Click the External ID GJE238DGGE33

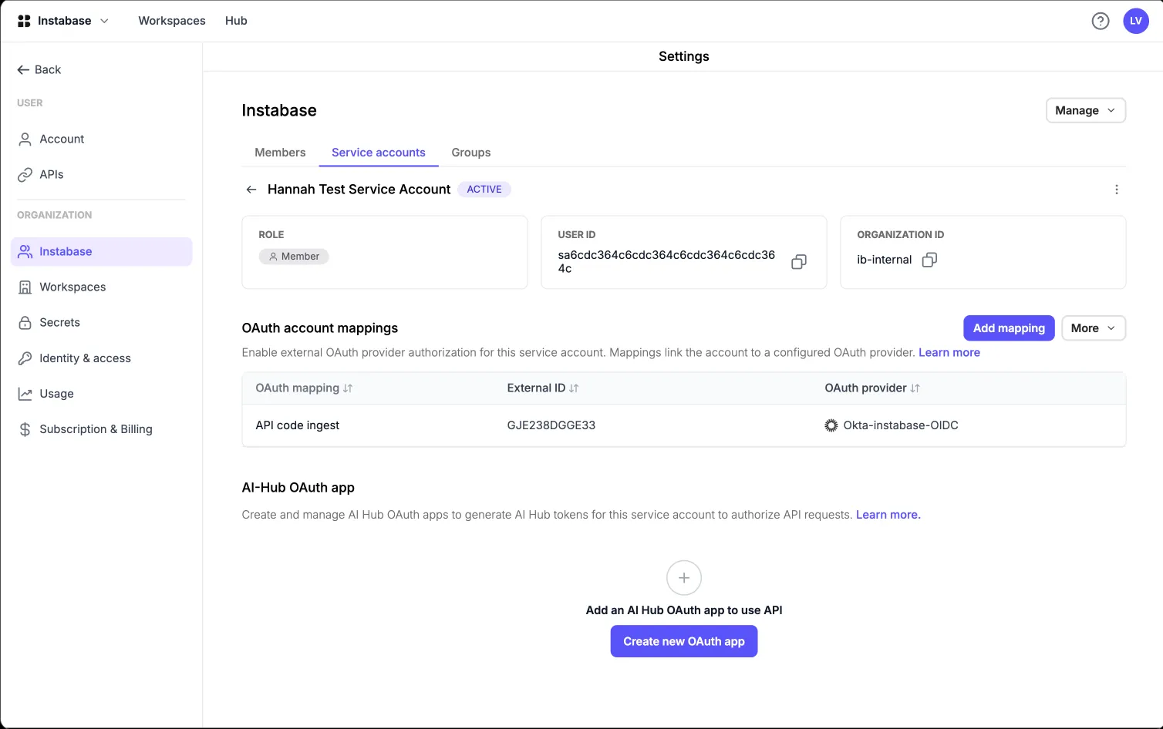(551, 425)
